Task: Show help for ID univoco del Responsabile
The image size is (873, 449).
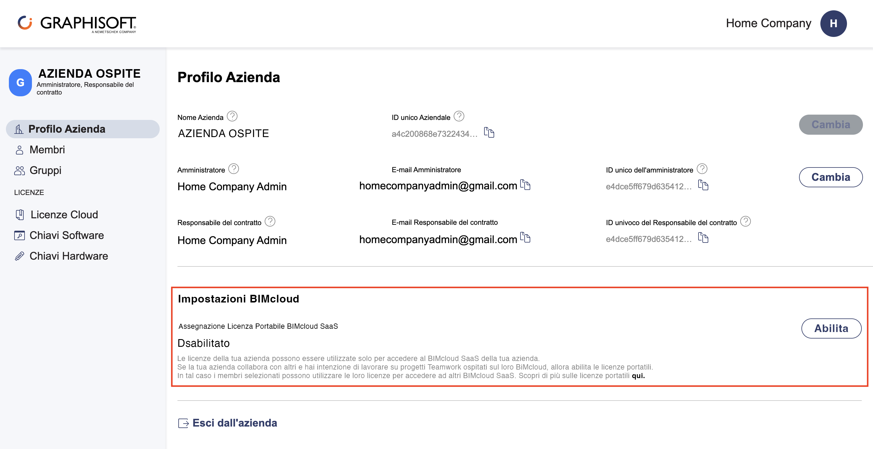Action: click(x=745, y=222)
